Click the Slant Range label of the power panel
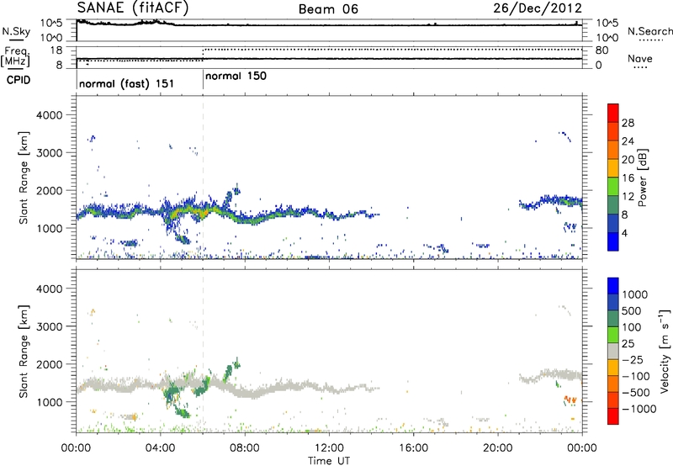The image size is (673, 466). click(x=24, y=177)
